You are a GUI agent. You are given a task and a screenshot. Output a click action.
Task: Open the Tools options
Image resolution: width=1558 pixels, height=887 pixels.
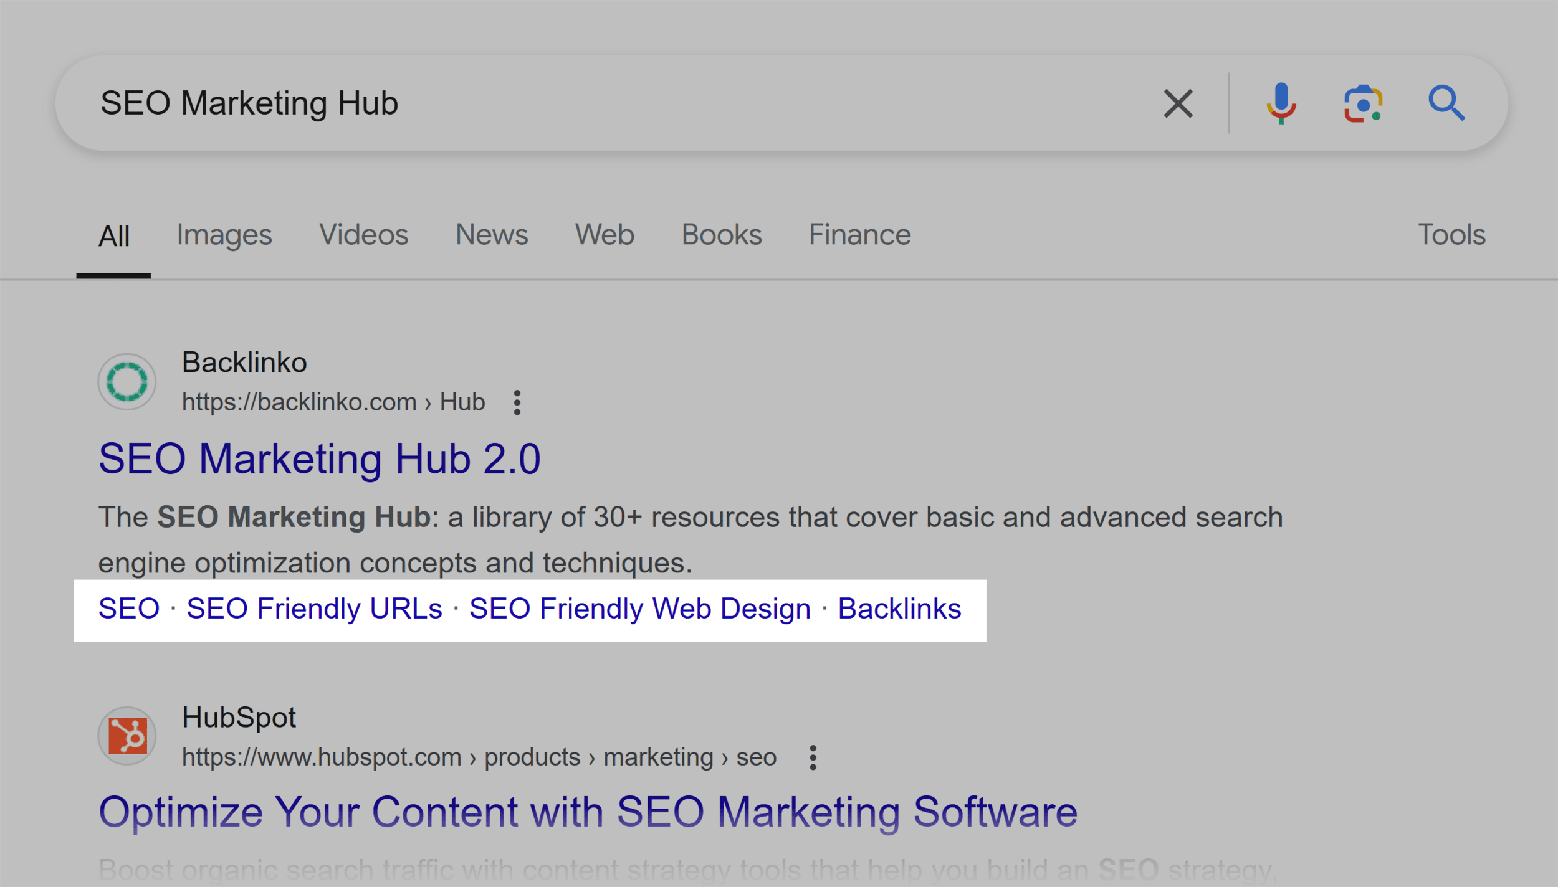pyautogui.click(x=1452, y=235)
